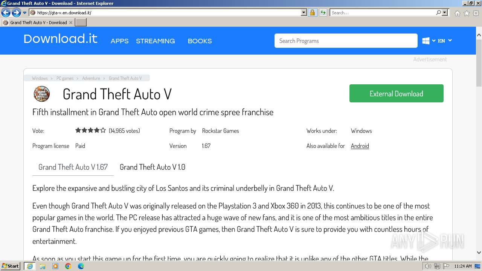Click the Download.it logo
Viewport: 482px width, 271px height.
click(x=60, y=39)
